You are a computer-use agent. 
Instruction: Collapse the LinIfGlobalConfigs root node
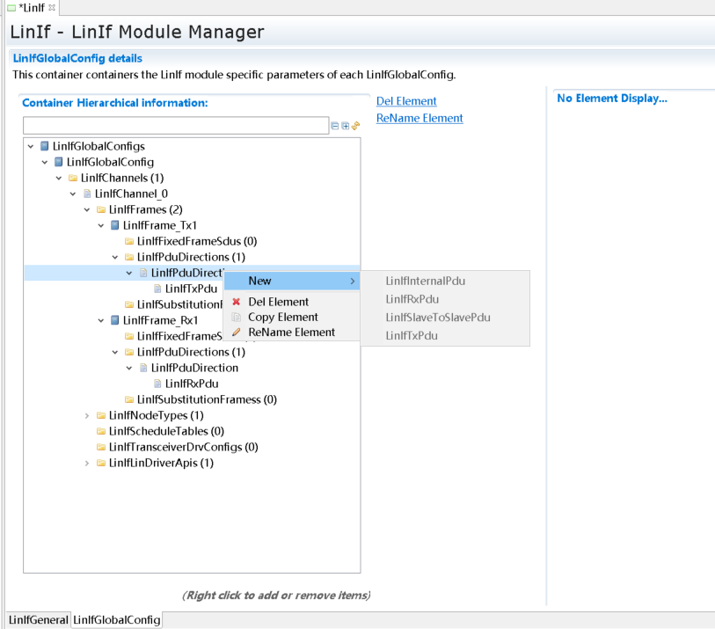coord(31,146)
